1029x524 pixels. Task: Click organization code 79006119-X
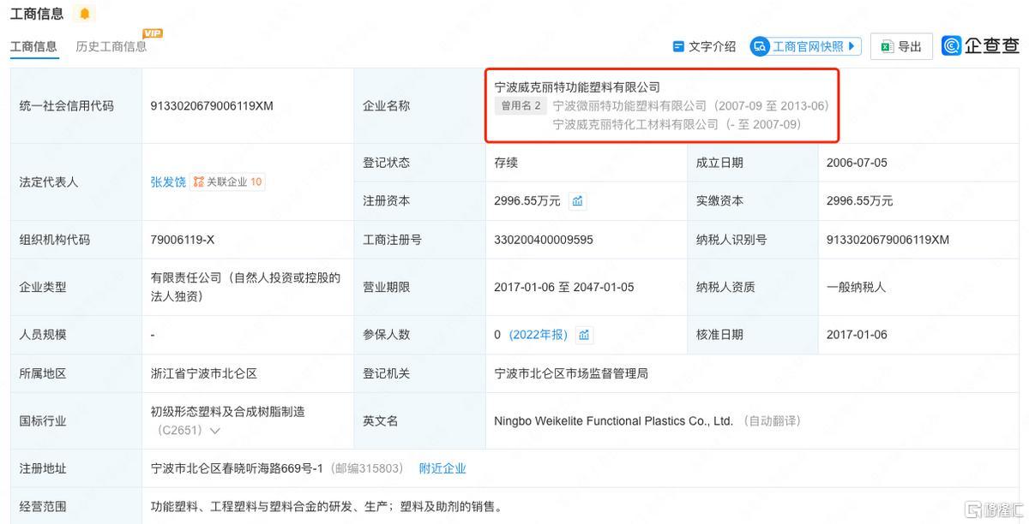click(x=183, y=240)
